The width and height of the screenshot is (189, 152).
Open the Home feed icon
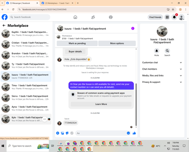point(75,17)
